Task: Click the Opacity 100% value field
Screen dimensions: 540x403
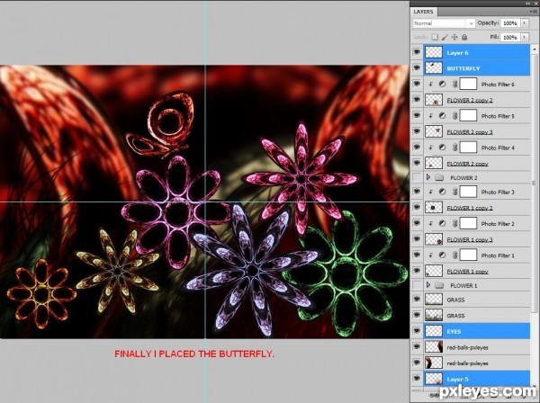Action: point(510,23)
